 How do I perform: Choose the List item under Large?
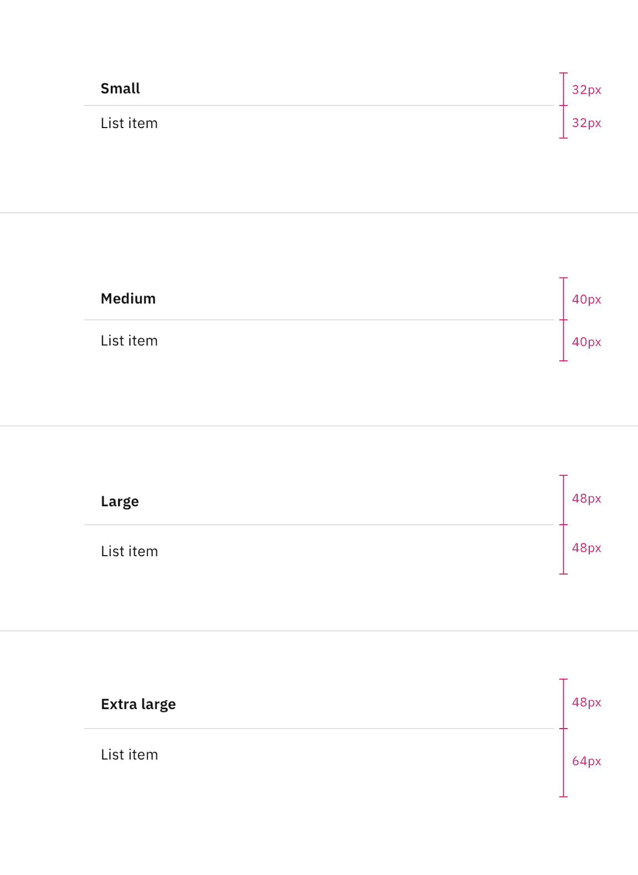click(129, 552)
